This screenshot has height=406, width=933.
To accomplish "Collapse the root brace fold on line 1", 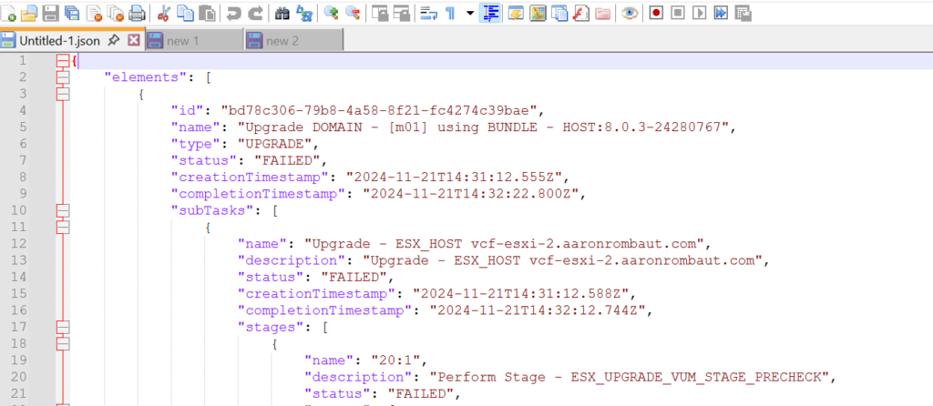I will pyautogui.click(x=63, y=61).
